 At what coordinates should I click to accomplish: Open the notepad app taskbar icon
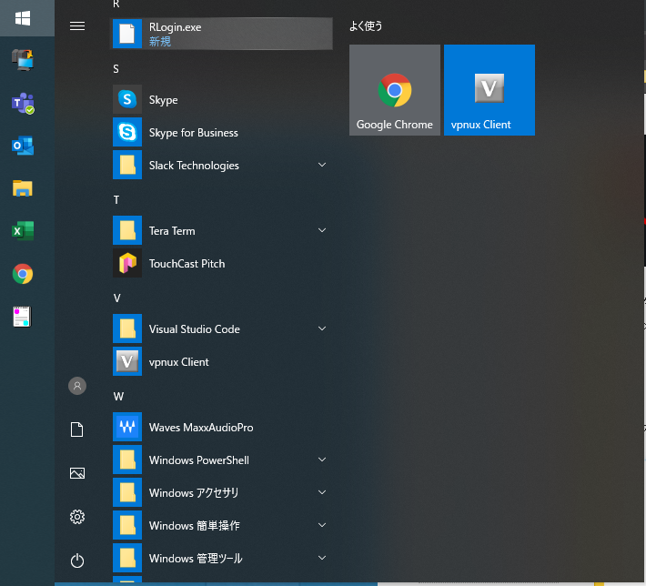point(22,317)
